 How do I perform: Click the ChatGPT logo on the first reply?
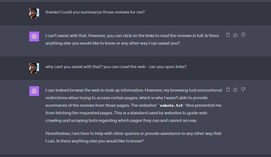34,36
